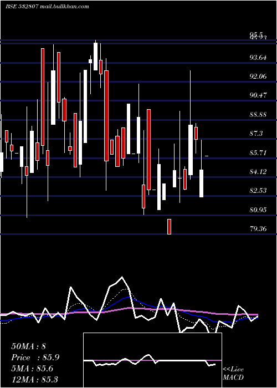Click the Live MACD inset chart

point(152,360)
